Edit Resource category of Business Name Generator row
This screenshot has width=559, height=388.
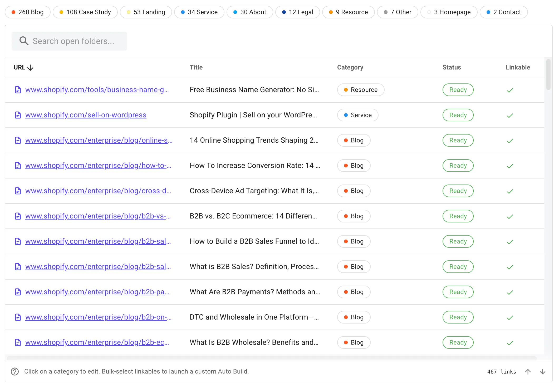pyautogui.click(x=361, y=90)
